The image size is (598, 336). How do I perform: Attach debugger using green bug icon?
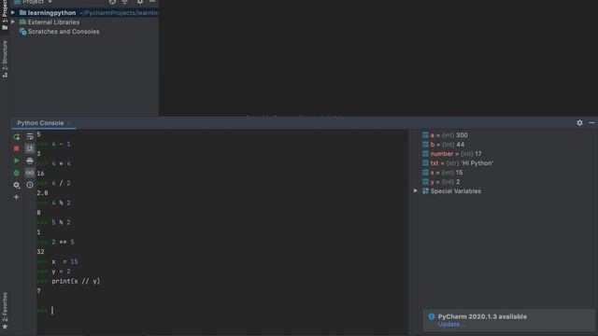[x=17, y=173]
